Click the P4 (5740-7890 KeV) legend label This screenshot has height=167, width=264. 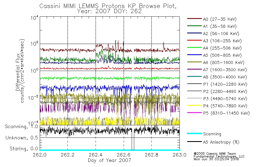pos(225,106)
